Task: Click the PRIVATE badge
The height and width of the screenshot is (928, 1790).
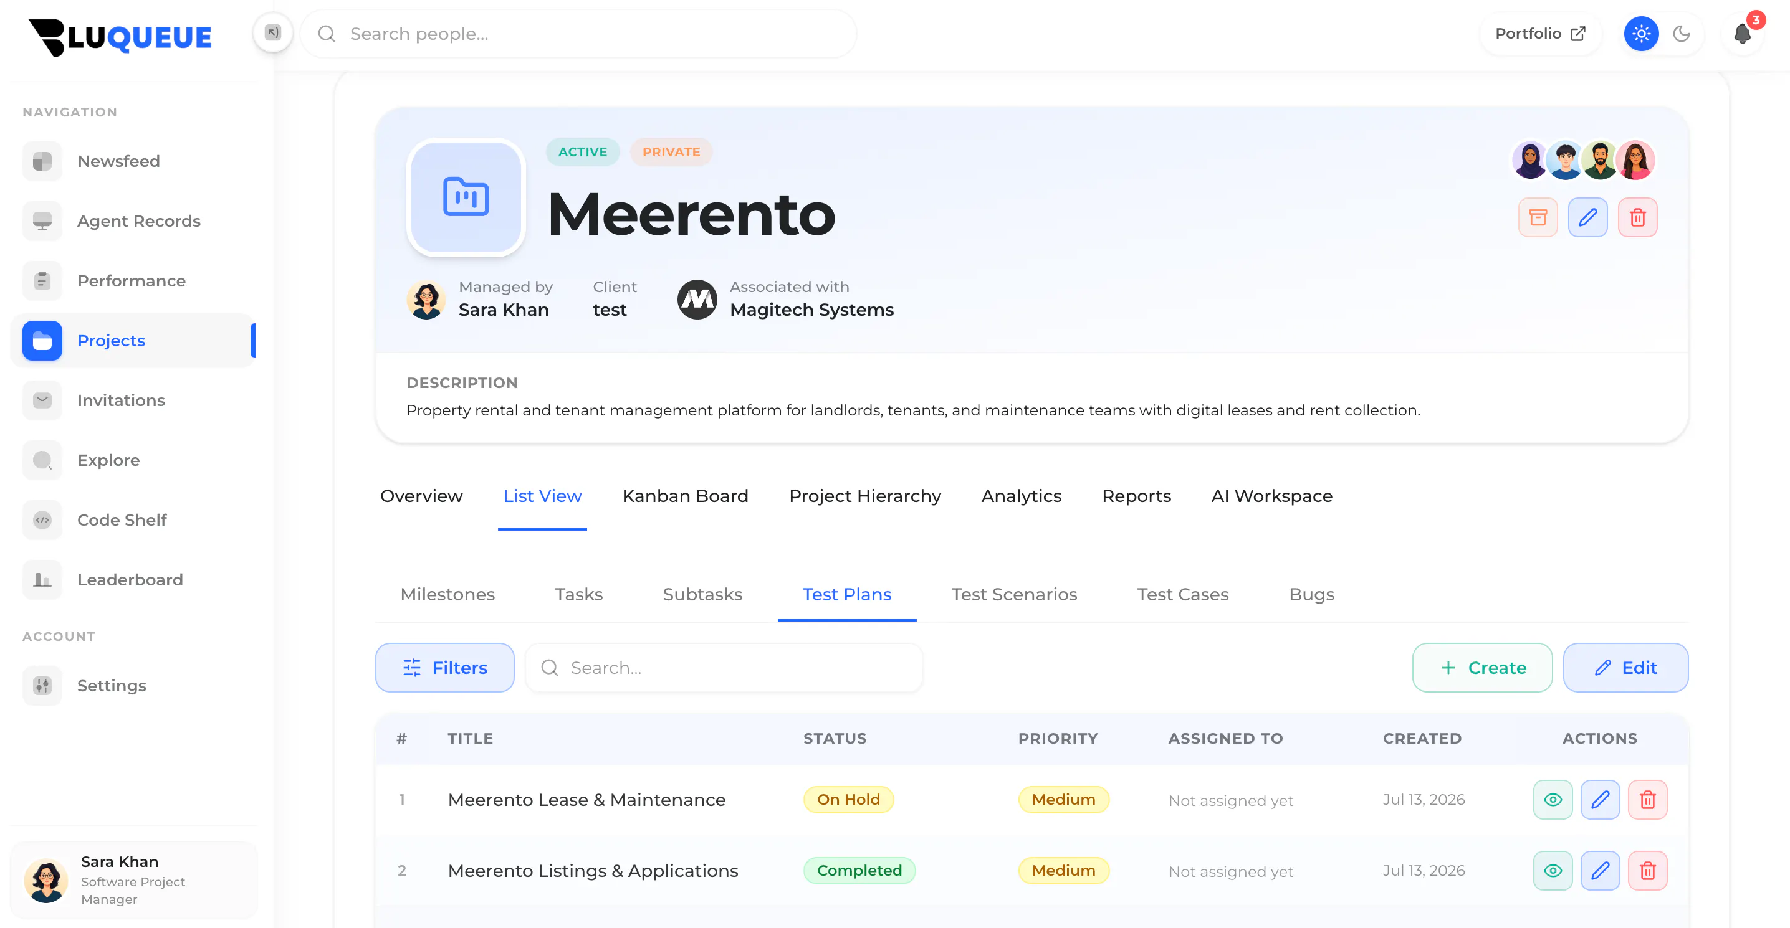Action: (671, 152)
